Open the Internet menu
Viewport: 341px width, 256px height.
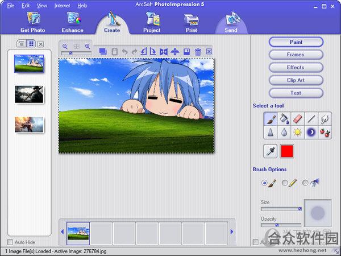[62, 6]
